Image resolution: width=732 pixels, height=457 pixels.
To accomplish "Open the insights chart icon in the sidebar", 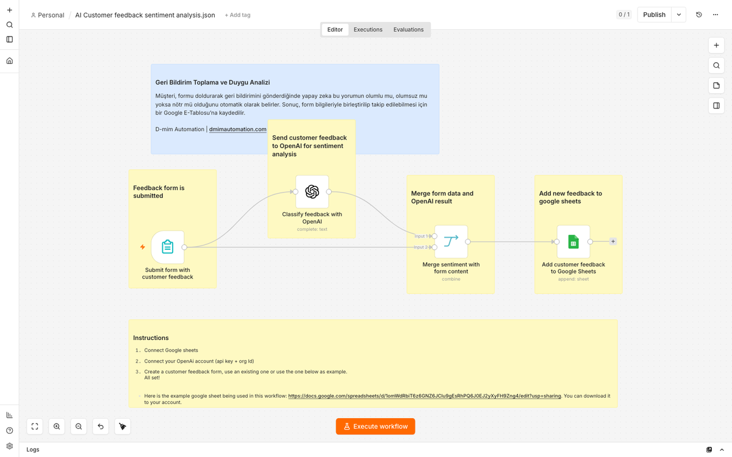I will tap(9, 415).
